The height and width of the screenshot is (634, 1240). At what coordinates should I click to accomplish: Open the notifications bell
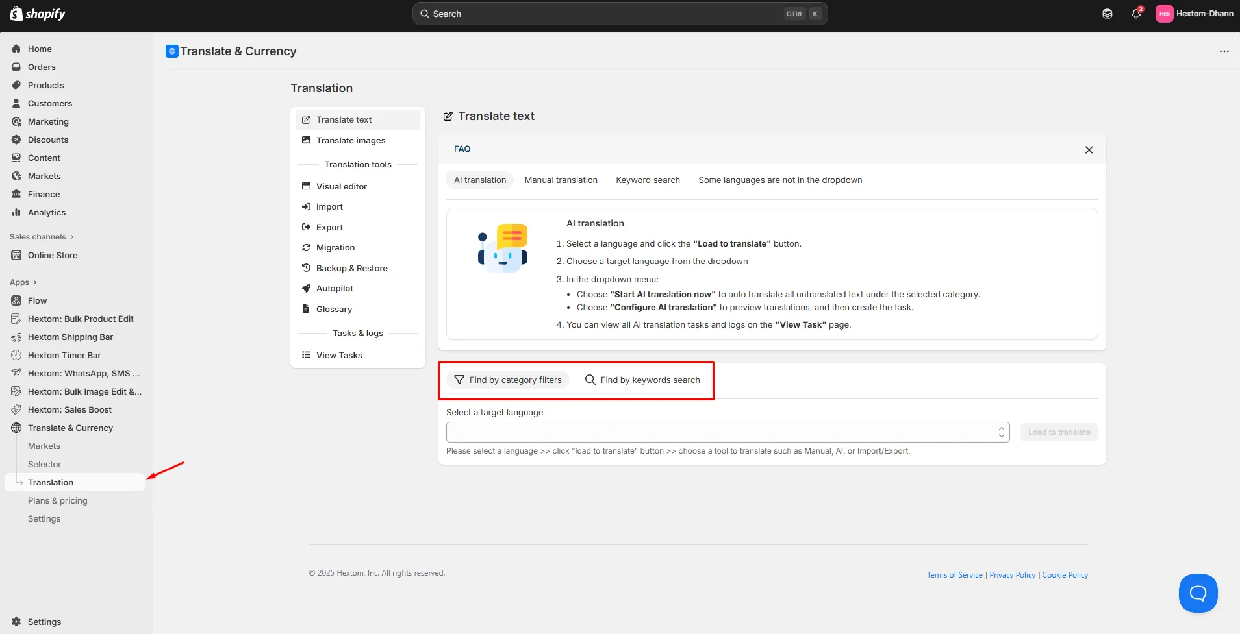pos(1136,14)
